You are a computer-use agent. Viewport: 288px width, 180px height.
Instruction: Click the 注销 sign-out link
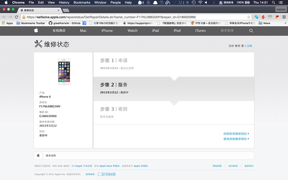coord(249,46)
